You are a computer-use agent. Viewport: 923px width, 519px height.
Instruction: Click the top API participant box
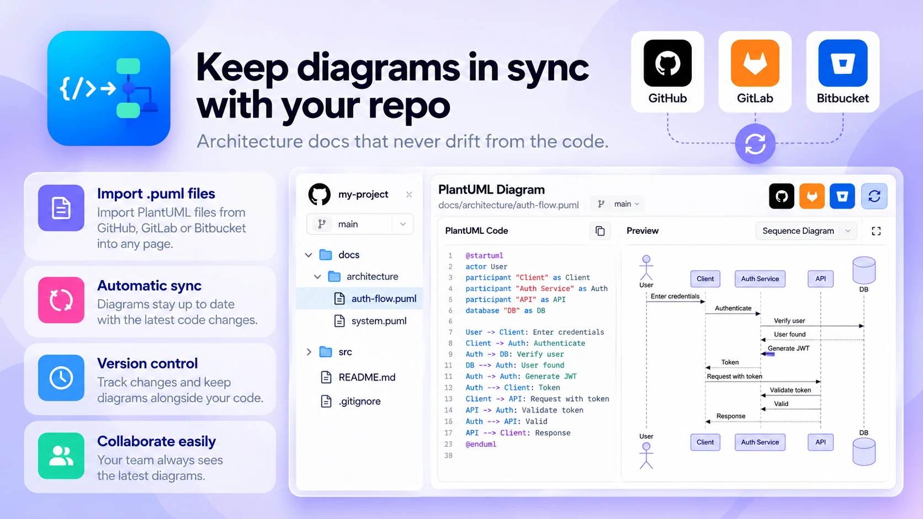(820, 279)
